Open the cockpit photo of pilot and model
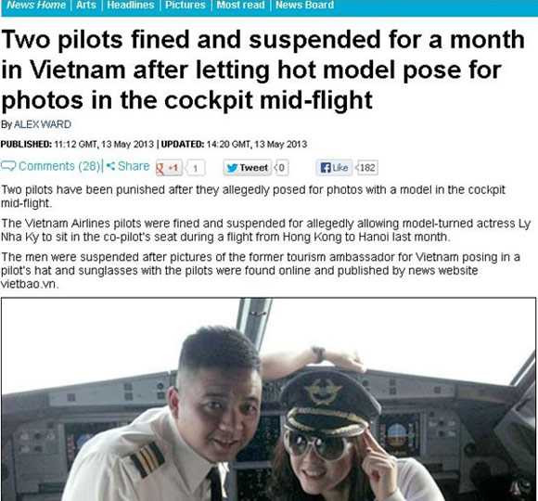 pyautogui.click(x=268, y=400)
